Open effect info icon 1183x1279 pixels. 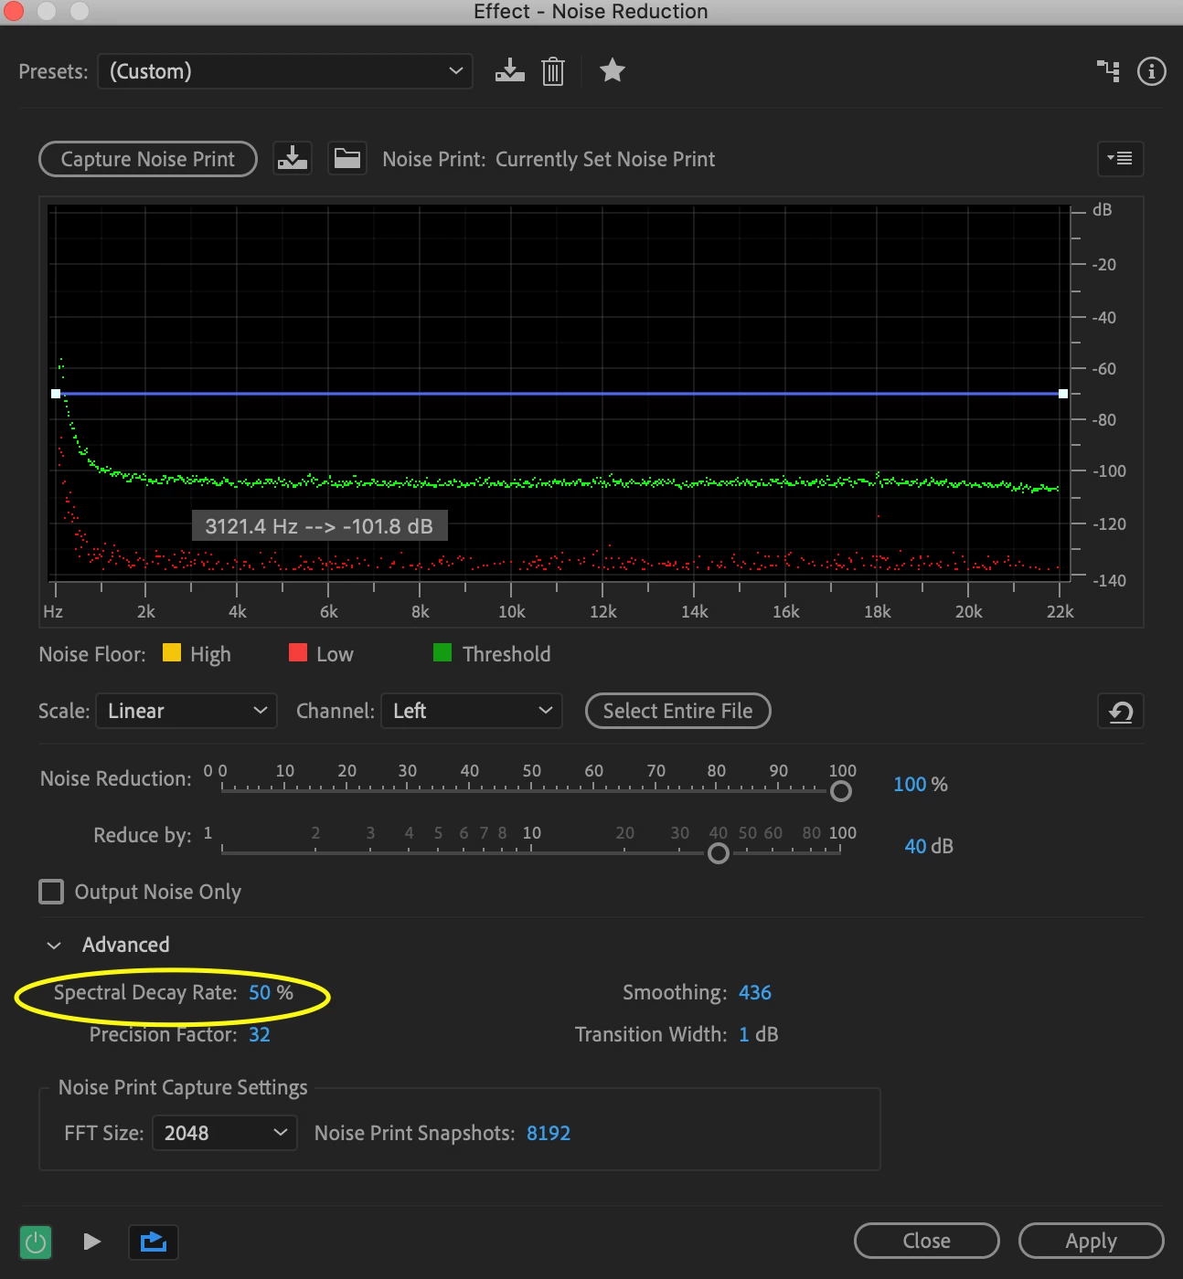coord(1152,70)
